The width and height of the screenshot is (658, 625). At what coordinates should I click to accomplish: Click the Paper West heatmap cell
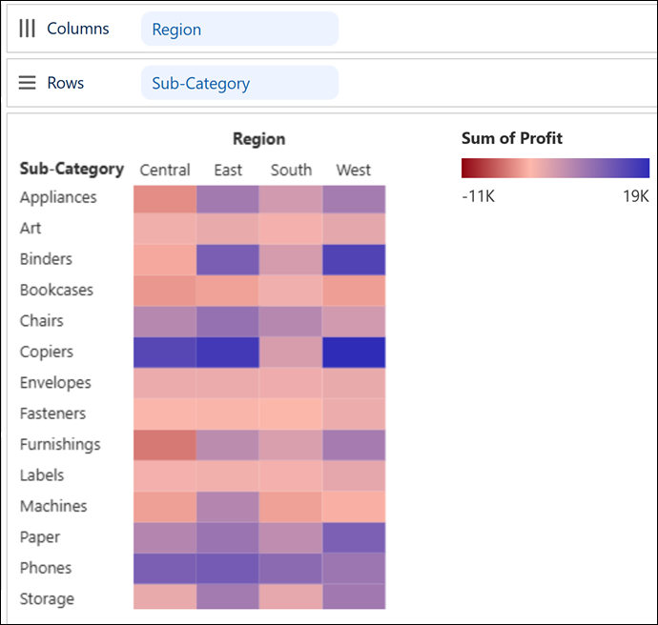pos(354,538)
